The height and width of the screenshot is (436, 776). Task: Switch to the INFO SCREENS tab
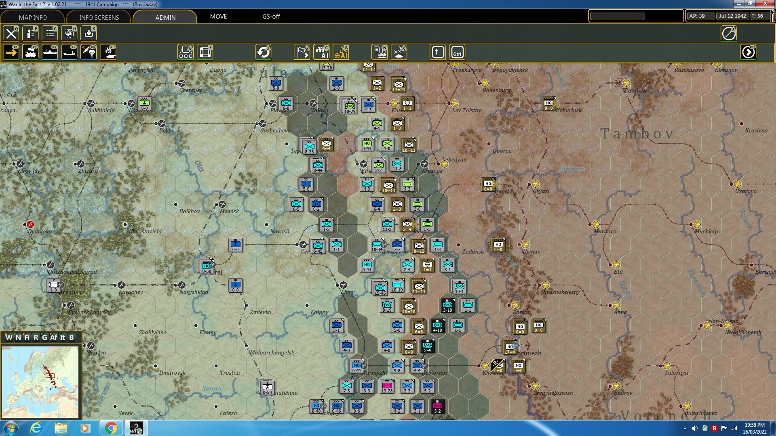point(99,17)
